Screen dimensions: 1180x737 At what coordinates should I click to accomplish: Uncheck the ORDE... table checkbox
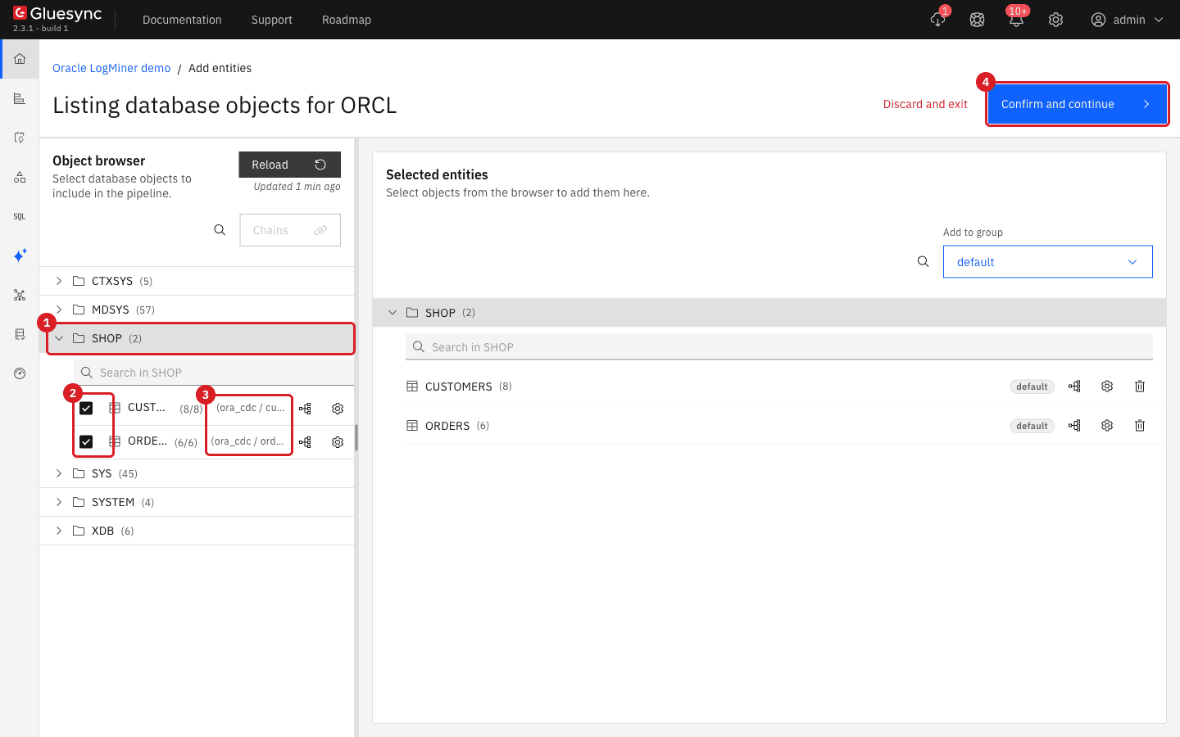pyautogui.click(x=86, y=442)
